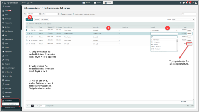
Task: Add new project with plus on Vestiltoppen row
Action: tap(177, 30)
